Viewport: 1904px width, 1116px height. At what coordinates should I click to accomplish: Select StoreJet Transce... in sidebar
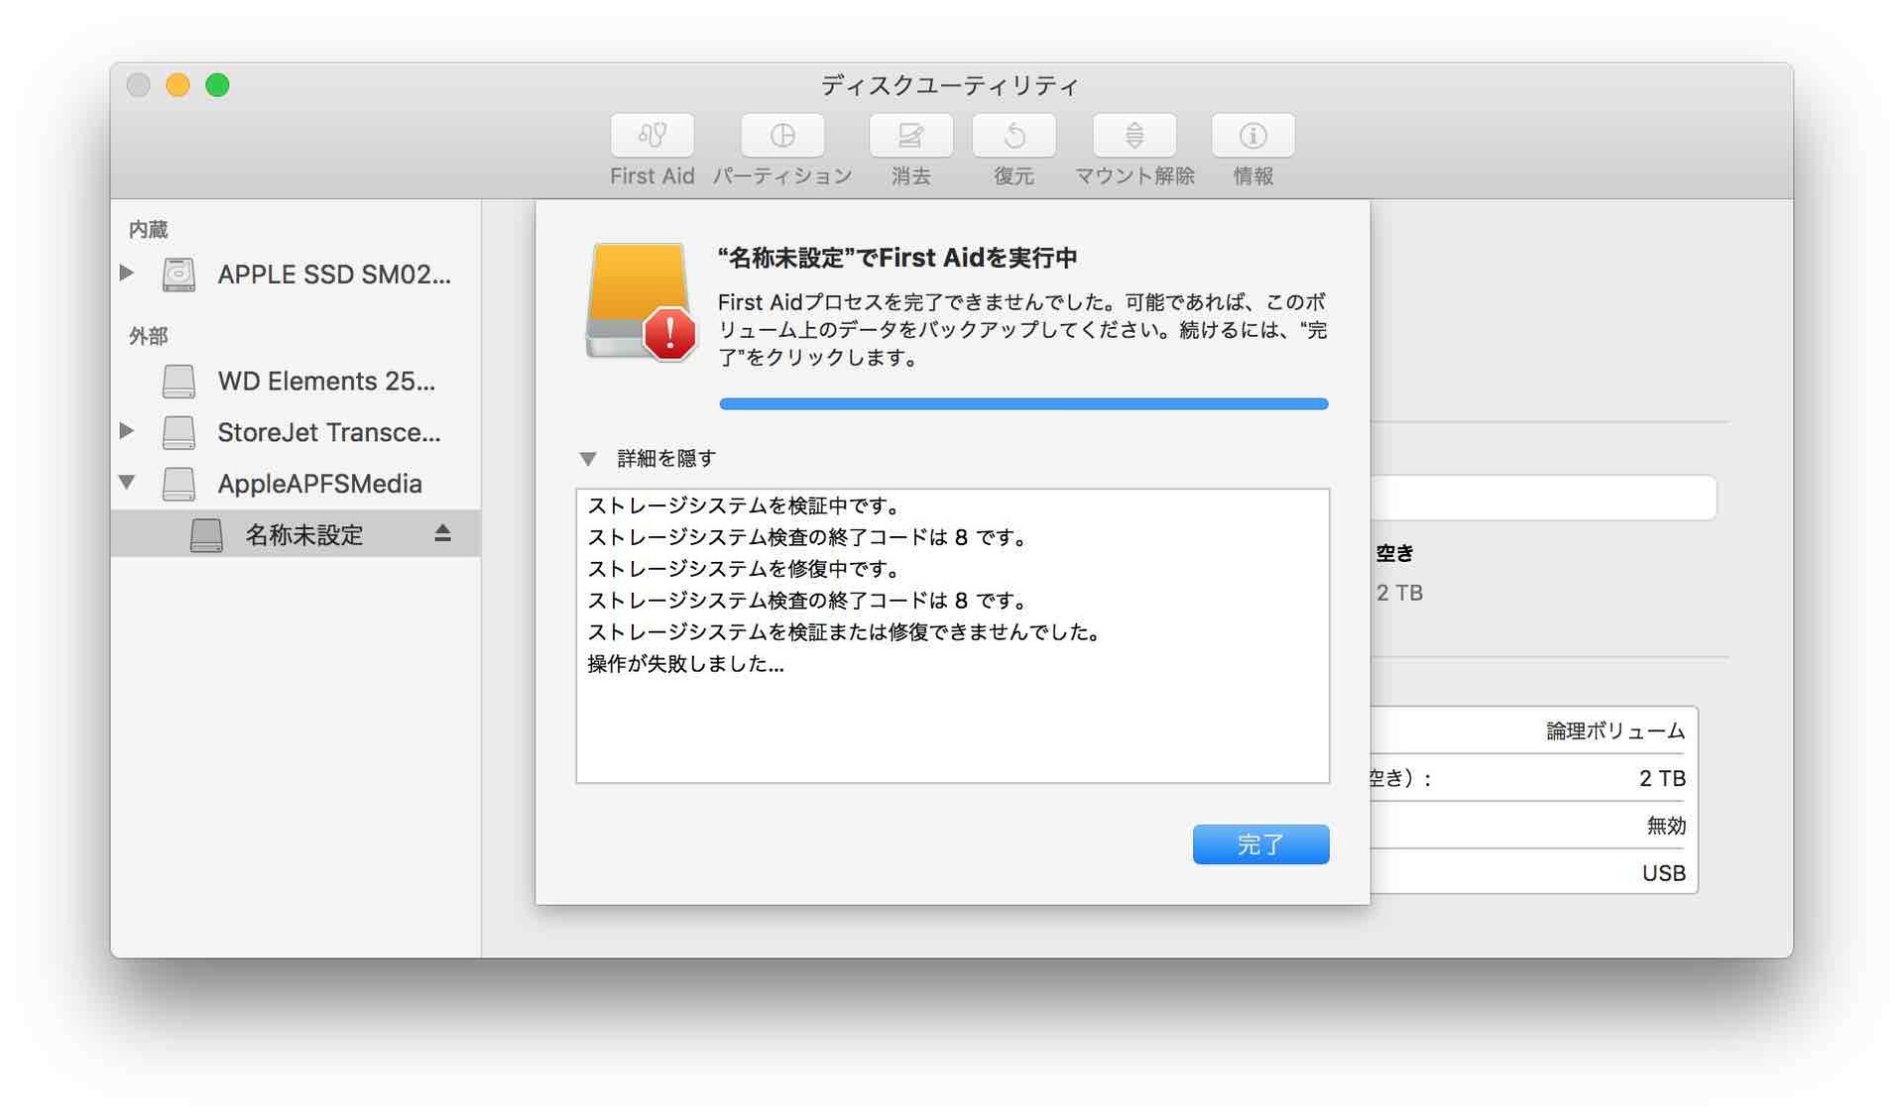coord(296,433)
